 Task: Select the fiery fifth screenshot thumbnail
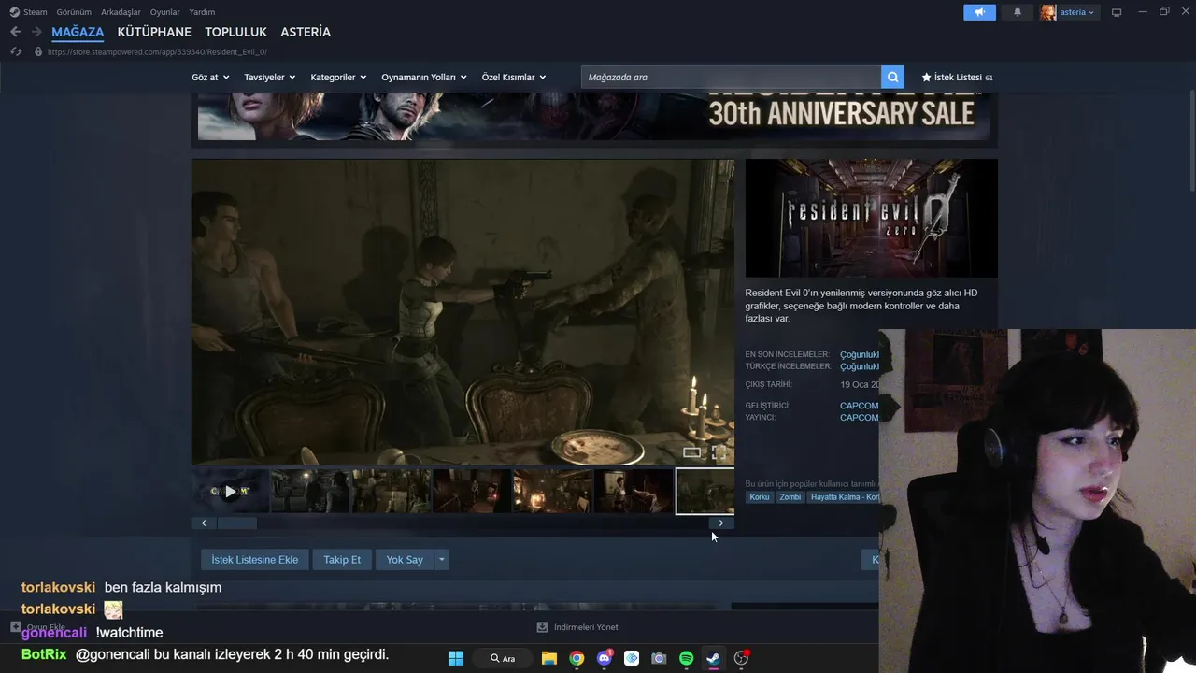(553, 492)
